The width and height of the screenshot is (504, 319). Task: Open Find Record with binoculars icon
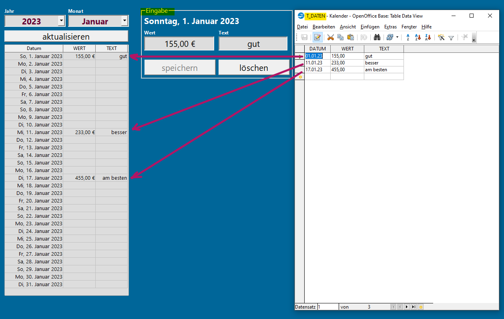(377, 38)
